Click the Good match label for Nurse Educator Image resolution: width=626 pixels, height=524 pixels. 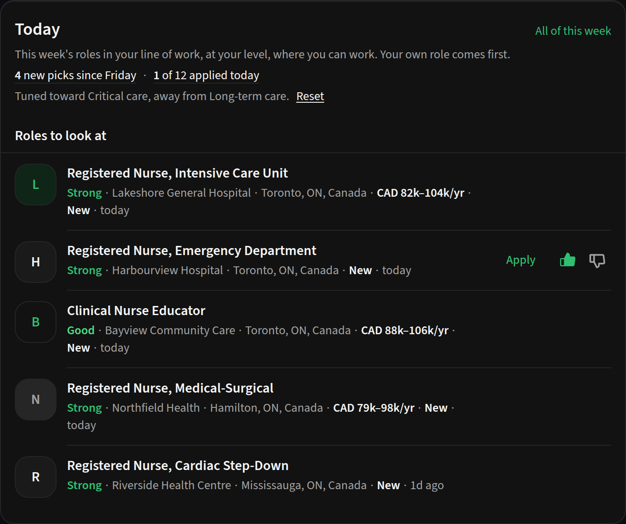pyautogui.click(x=81, y=330)
